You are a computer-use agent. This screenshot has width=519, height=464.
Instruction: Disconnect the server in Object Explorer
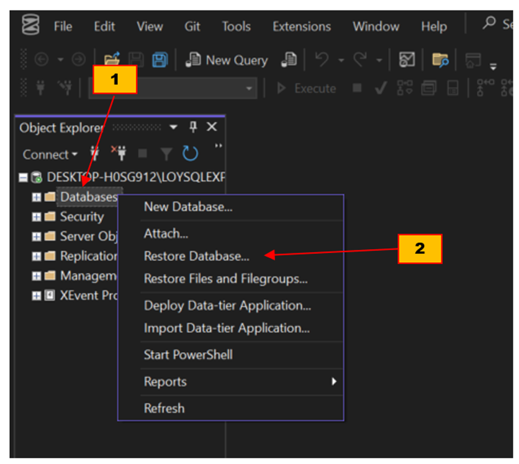point(119,153)
